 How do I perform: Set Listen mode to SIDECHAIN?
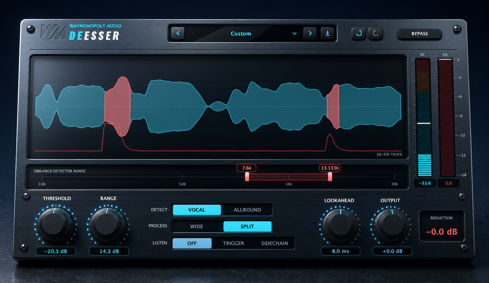[275, 243]
